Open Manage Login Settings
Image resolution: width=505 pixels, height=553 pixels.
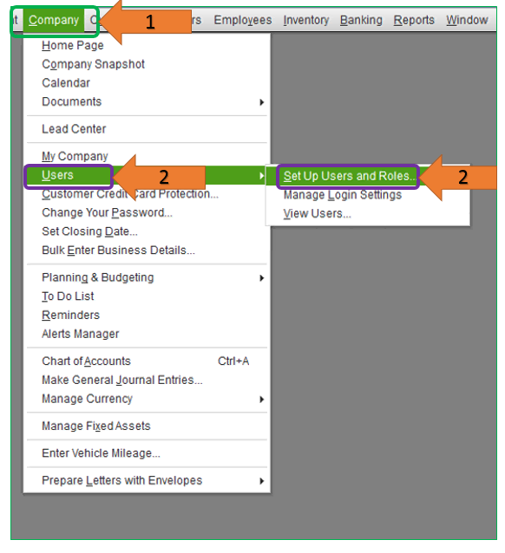point(343,195)
